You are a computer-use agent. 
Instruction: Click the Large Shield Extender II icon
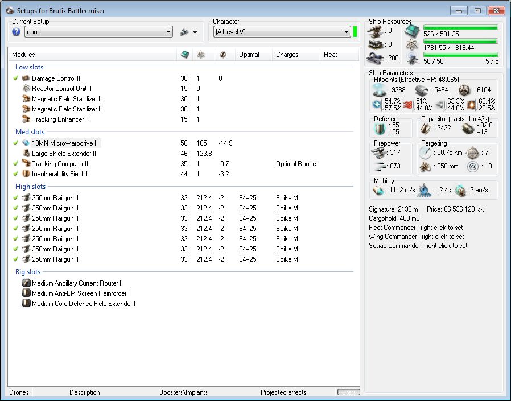(x=26, y=153)
